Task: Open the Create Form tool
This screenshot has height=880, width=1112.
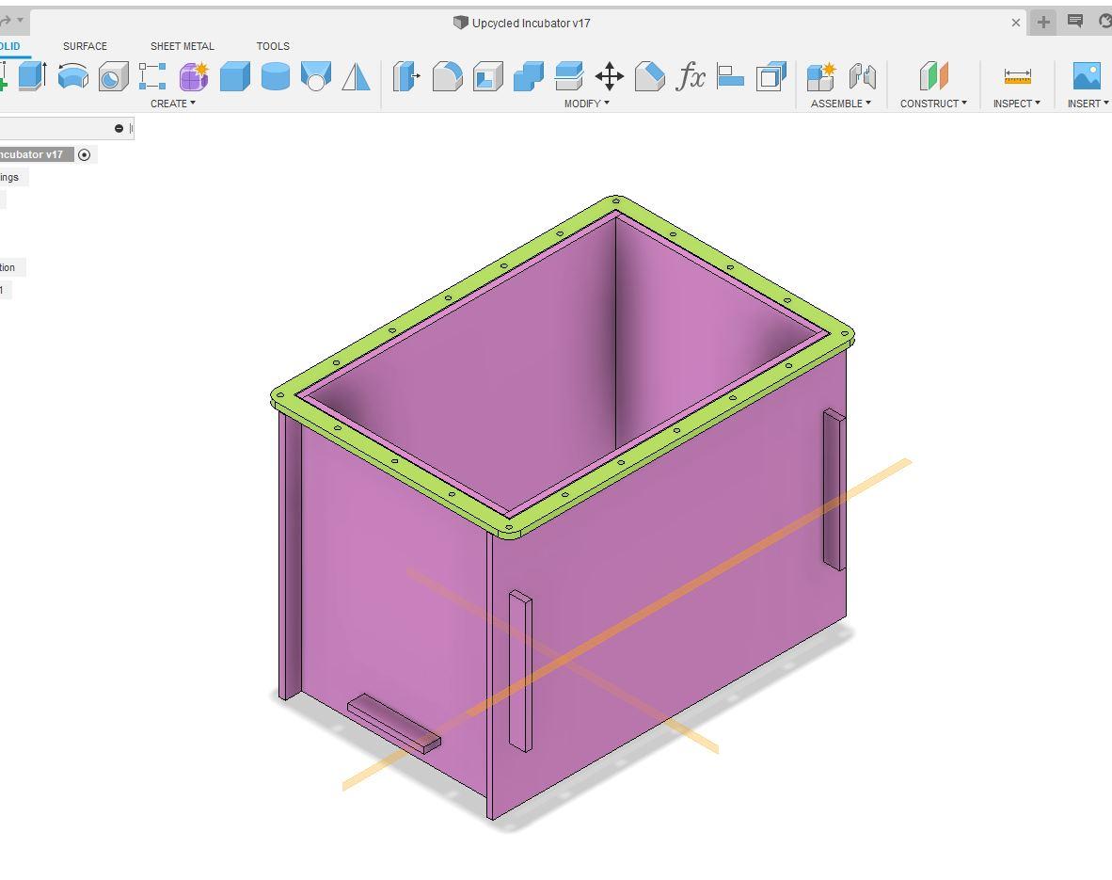Action: point(194,76)
